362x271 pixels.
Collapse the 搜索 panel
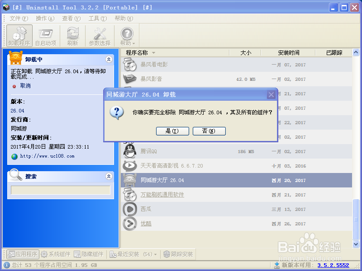109,177
